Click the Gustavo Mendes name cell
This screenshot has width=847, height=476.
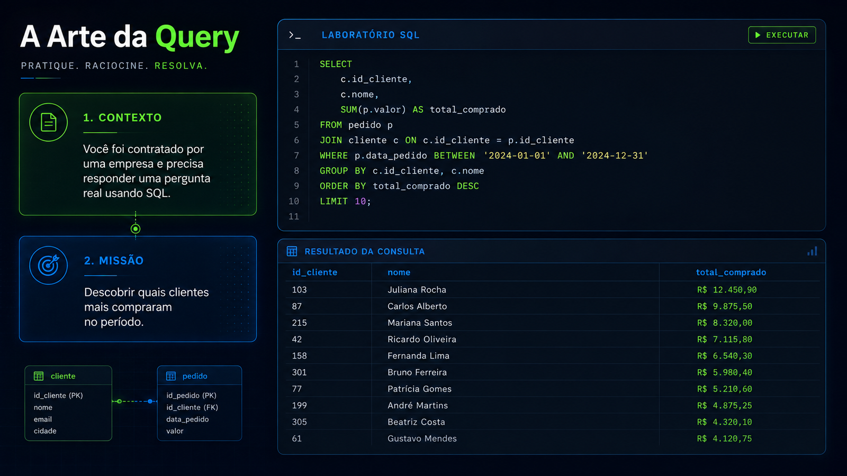422,438
